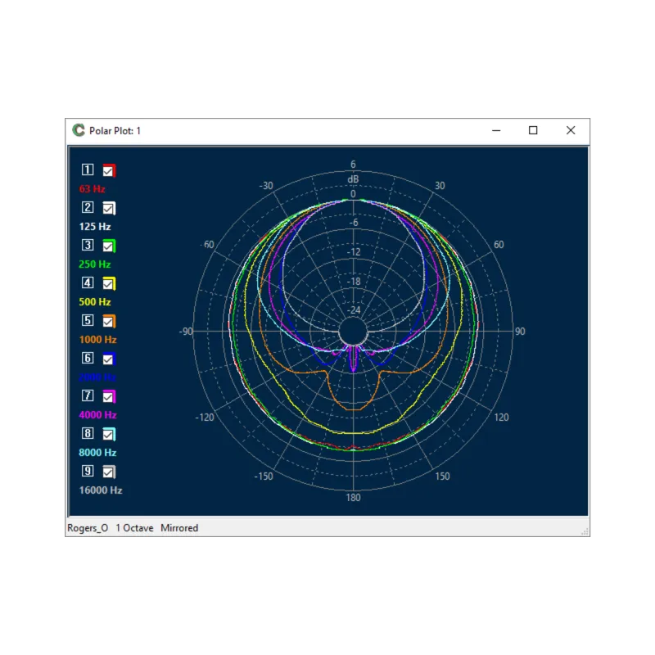Click the -150 degree angle label
Screen dimensions: 655x655
[x=264, y=477]
